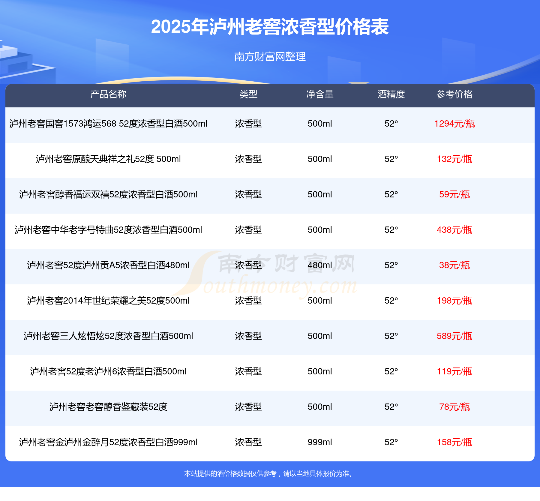Click product 泸州老窖原酿天典祥之礼52度 500ml

click(x=108, y=159)
